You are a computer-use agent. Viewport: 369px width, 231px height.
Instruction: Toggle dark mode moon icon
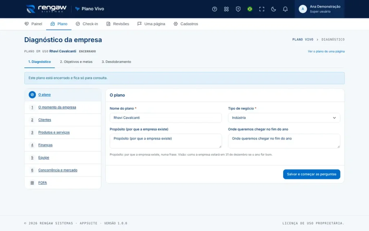pos(273,9)
